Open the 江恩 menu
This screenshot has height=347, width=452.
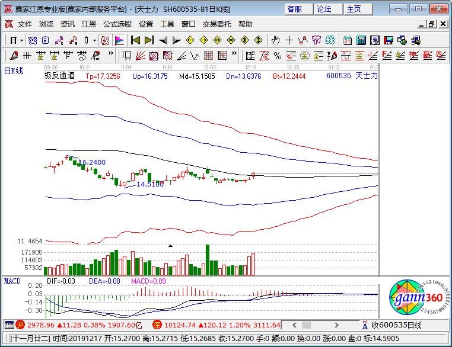pyautogui.click(x=89, y=24)
